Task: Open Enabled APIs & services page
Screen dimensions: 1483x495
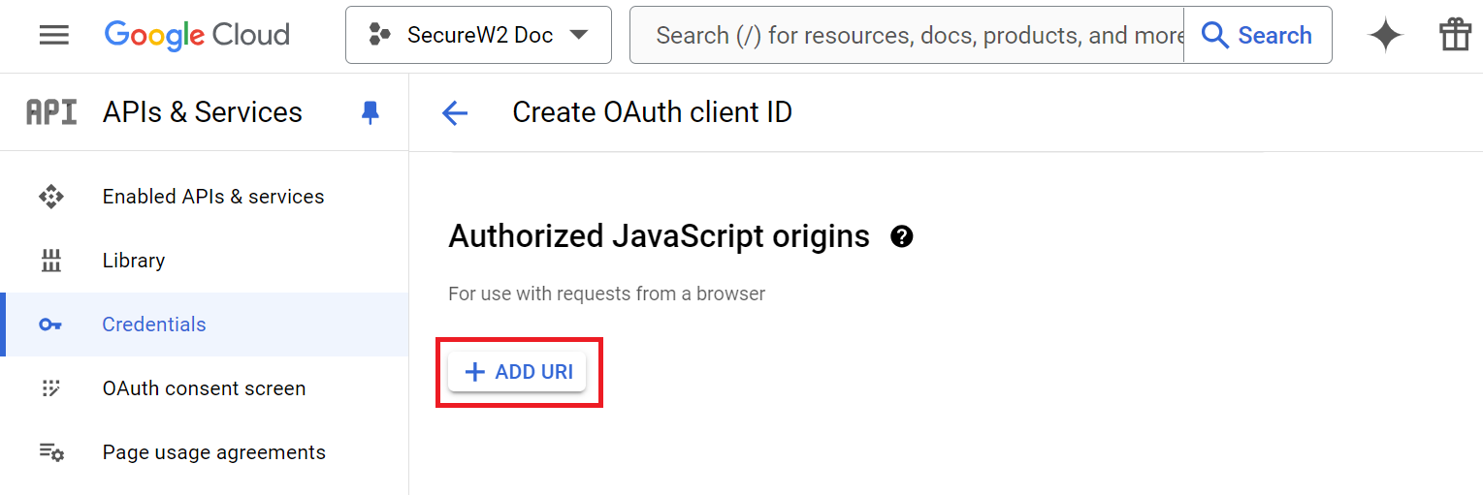Action: pos(213,197)
